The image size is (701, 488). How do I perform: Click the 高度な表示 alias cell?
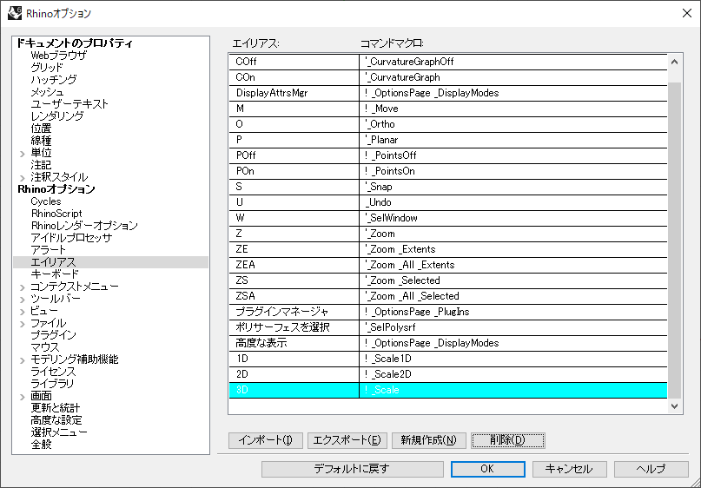294,343
